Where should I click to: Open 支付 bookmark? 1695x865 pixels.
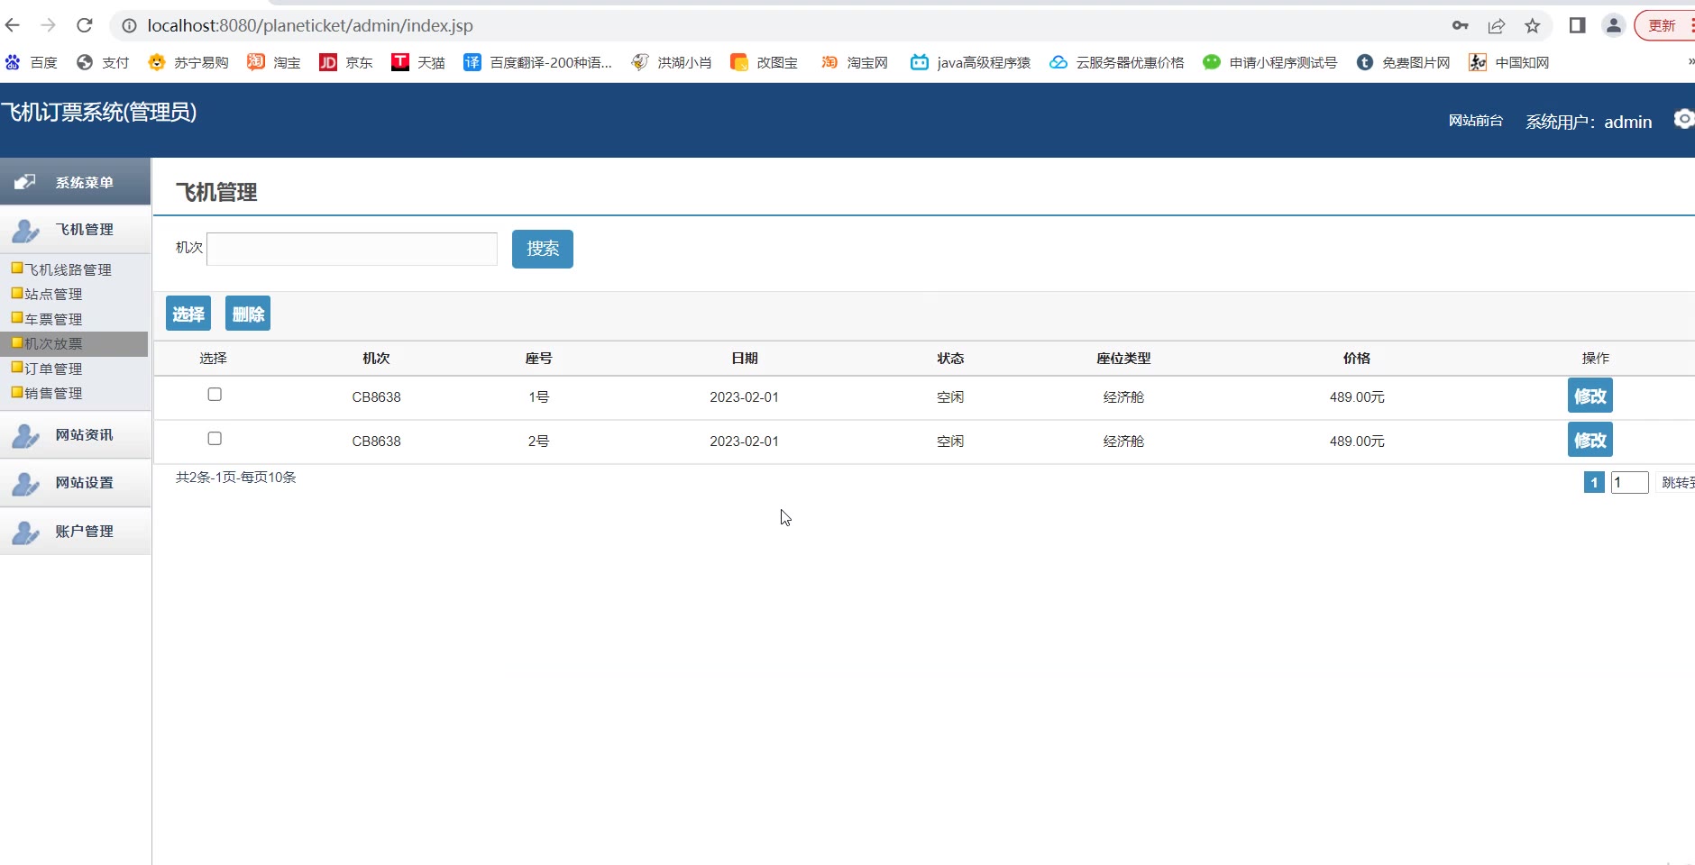point(103,62)
